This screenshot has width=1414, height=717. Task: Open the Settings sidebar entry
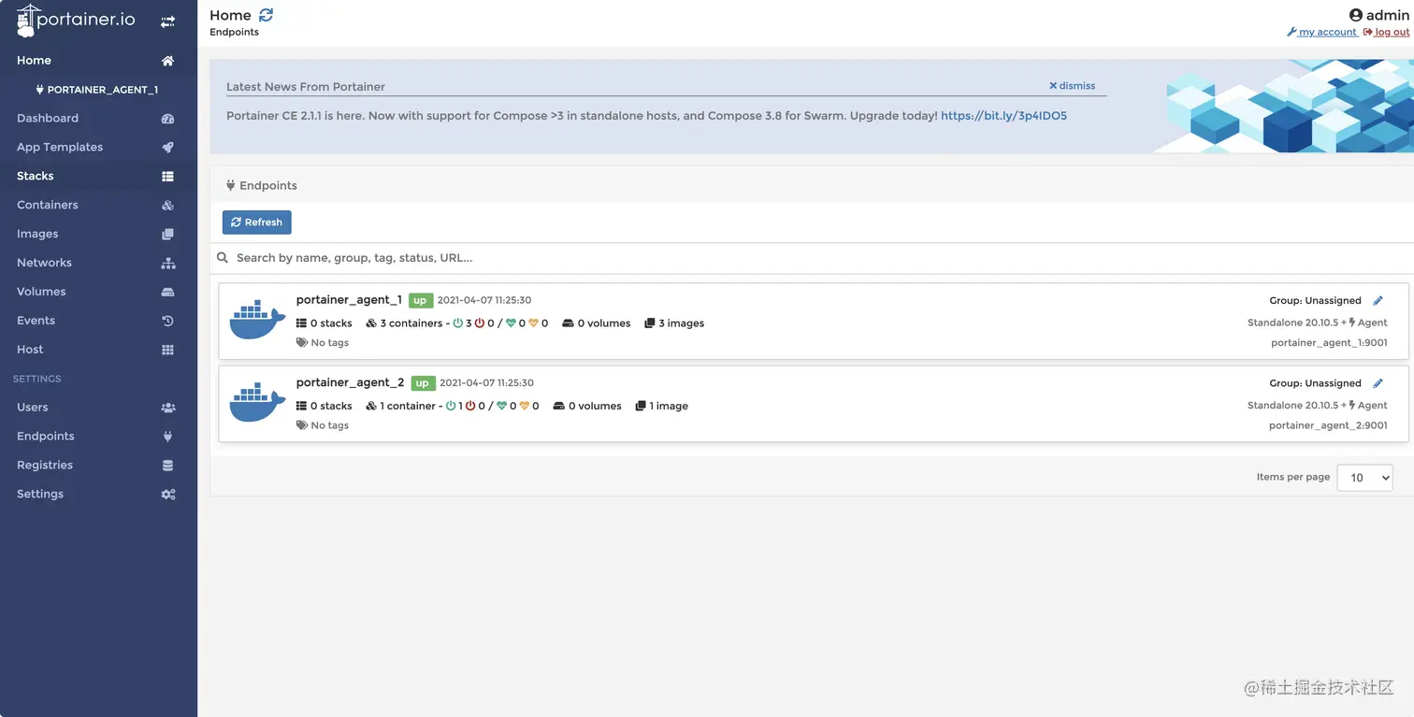tap(40, 495)
